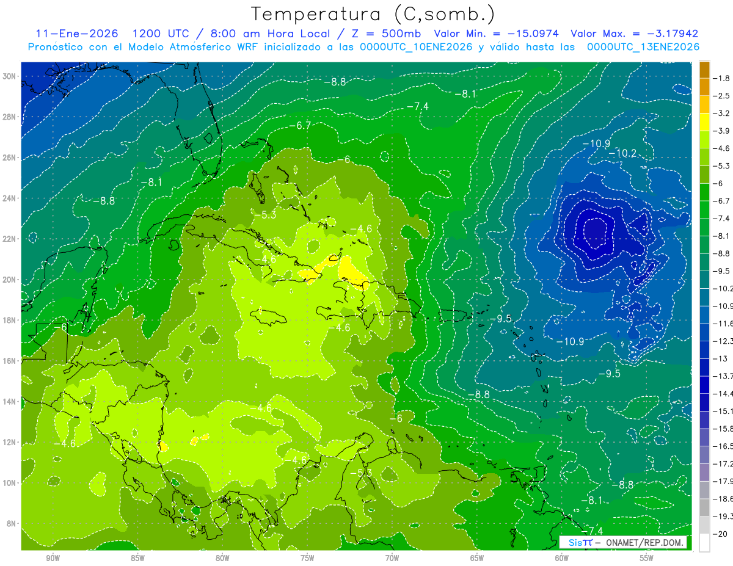The width and height of the screenshot is (733, 566).
Task: Click the "Valor Max. = -3.17942" text
Action: click(634, 34)
